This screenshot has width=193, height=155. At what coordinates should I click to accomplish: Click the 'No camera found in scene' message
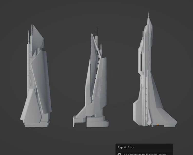[x=145, y=154]
